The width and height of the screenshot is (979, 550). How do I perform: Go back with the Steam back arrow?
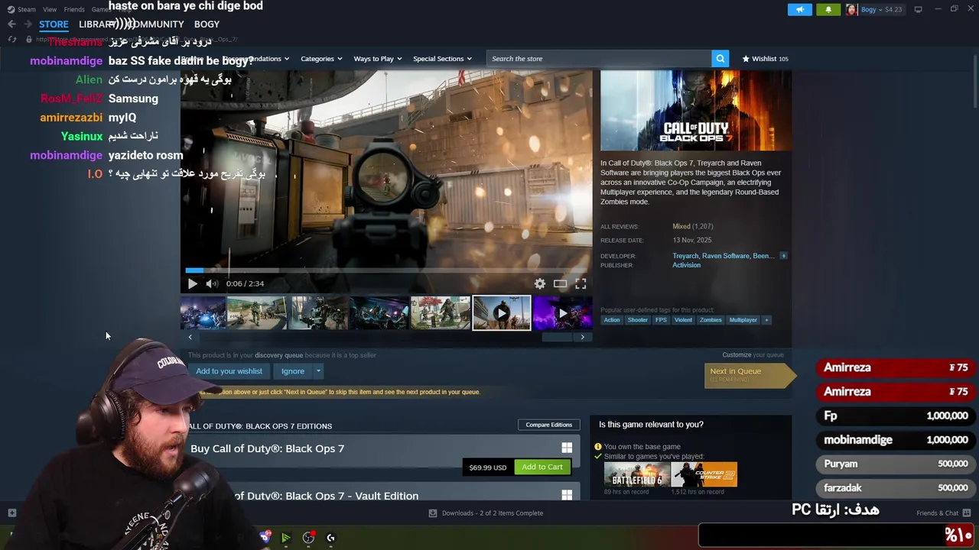point(11,24)
